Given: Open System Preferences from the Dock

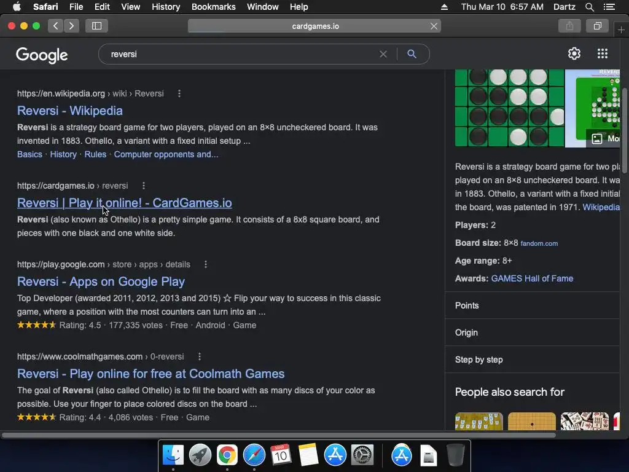Looking at the screenshot, I should (x=362, y=455).
